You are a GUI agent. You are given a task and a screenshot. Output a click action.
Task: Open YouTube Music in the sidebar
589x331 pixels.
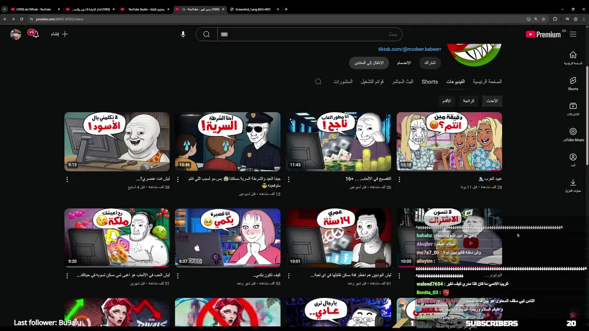[x=573, y=135]
